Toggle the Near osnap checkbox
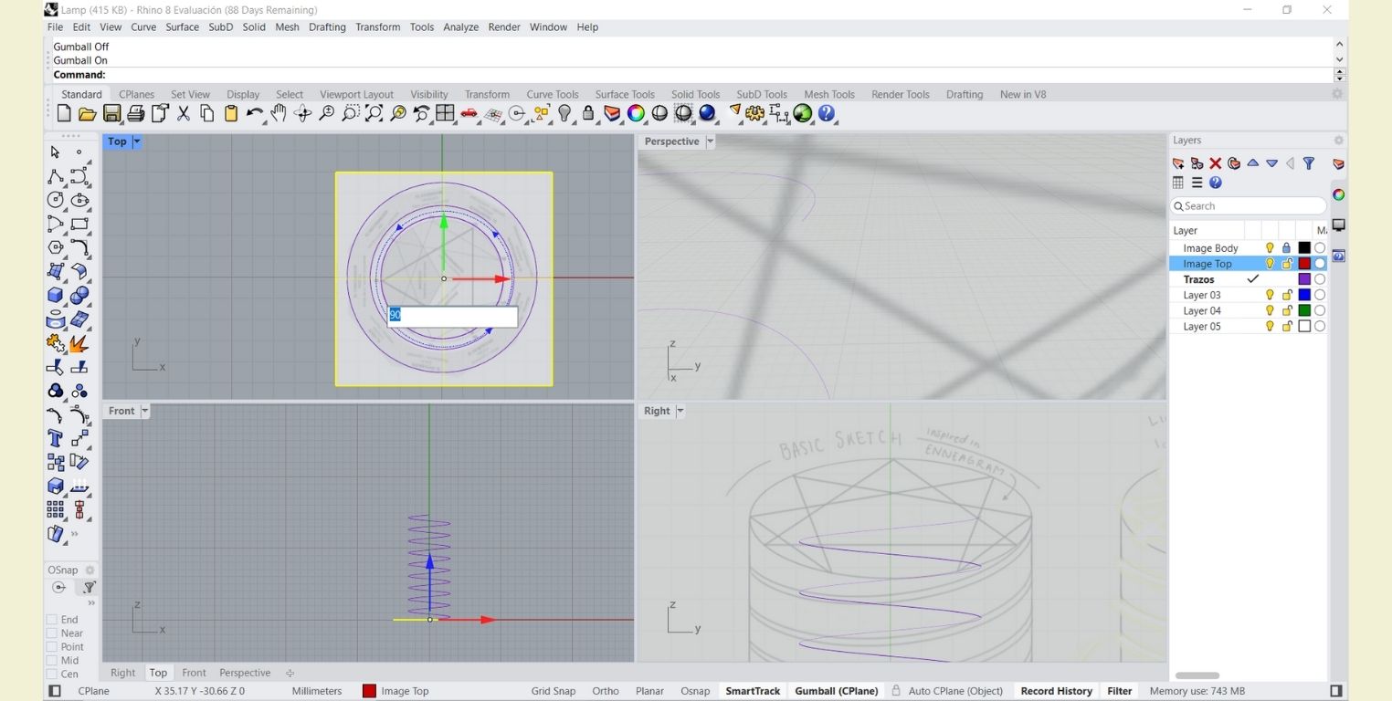 52,633
